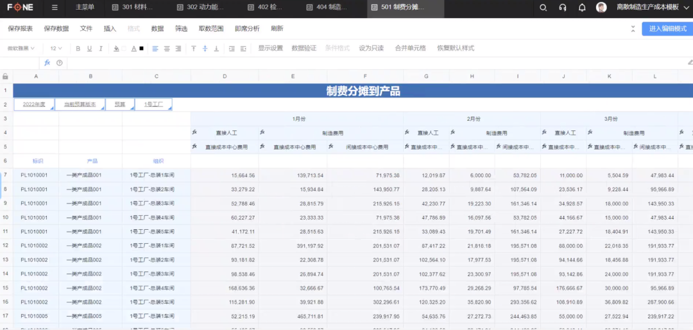The image size is (693, 330).
Task: Click the user avatar picture
Action: coord(601,8)
